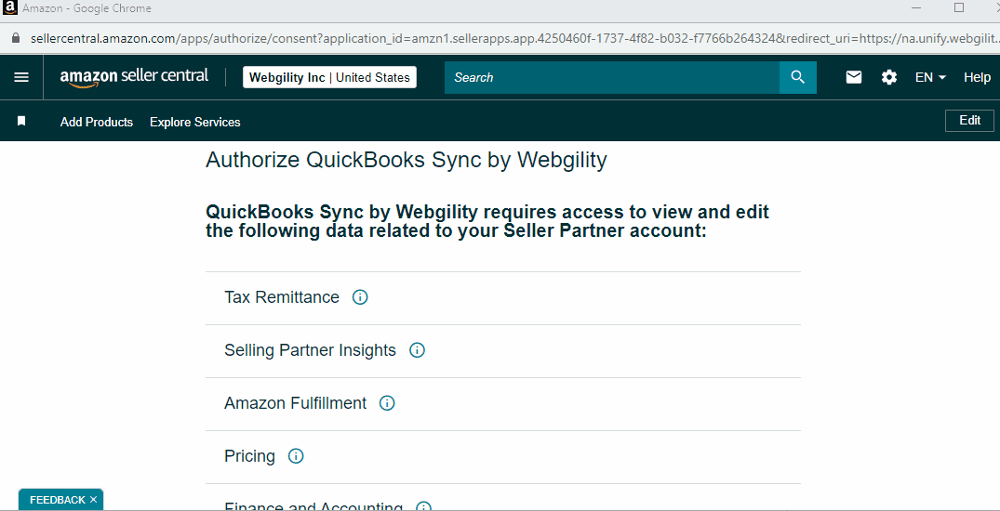
Task: Show info for Tax Remittance
Action: click(360, 297)
